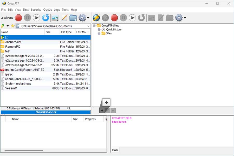Screen dimensions: 234x156
Task: Select the 55.2M e2expressagent file
Action: (x=45, y=65)
